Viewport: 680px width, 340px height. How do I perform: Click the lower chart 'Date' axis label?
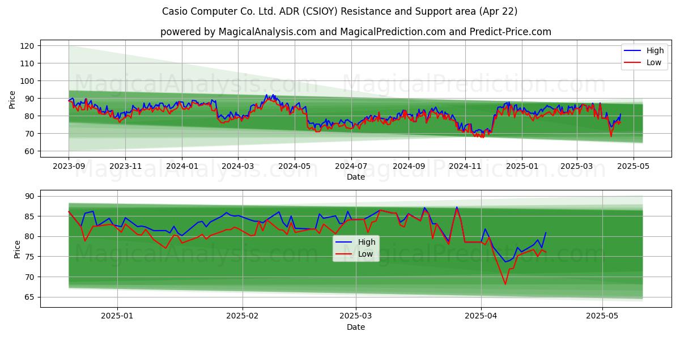(355, 327)
